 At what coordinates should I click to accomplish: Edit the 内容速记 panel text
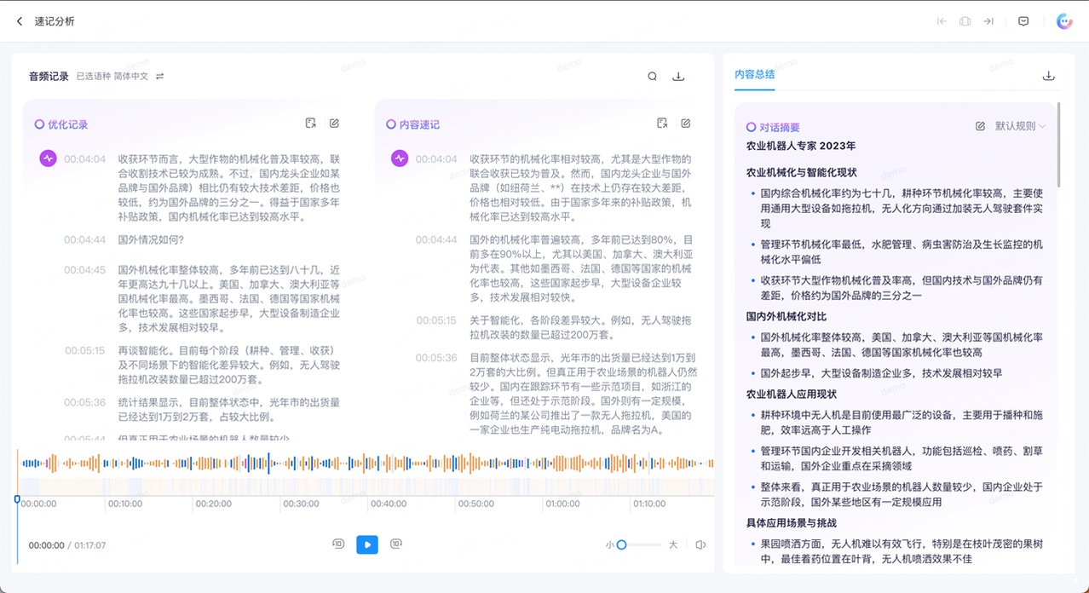pyautogui.click(x=686, y=124)
